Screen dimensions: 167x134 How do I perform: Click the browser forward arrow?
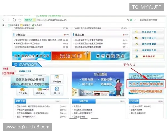click(9, 20)
